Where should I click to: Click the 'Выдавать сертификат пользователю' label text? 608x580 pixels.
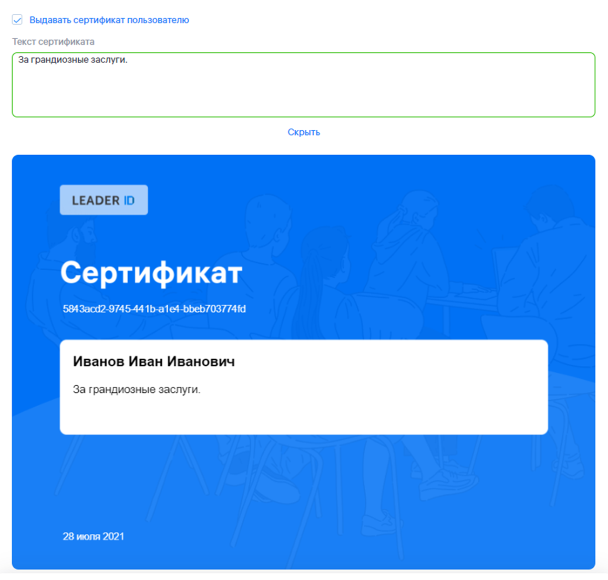(109, 20)
